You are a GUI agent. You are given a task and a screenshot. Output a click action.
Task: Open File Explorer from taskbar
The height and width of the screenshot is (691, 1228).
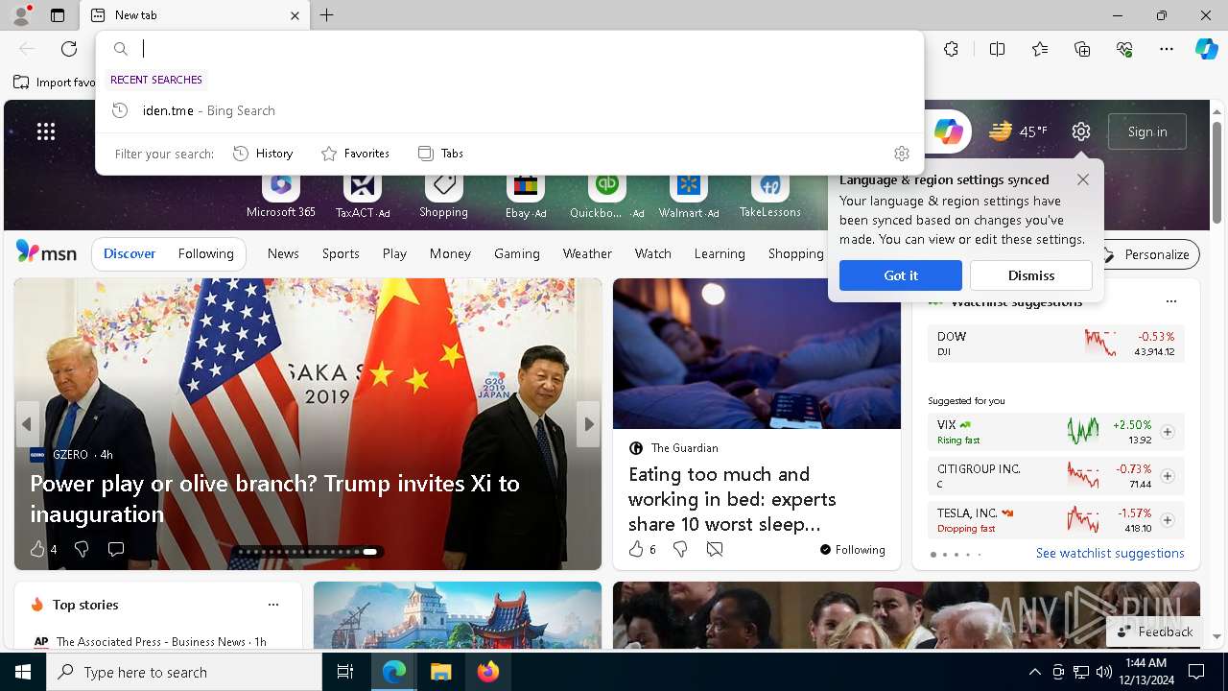point(440,672)
